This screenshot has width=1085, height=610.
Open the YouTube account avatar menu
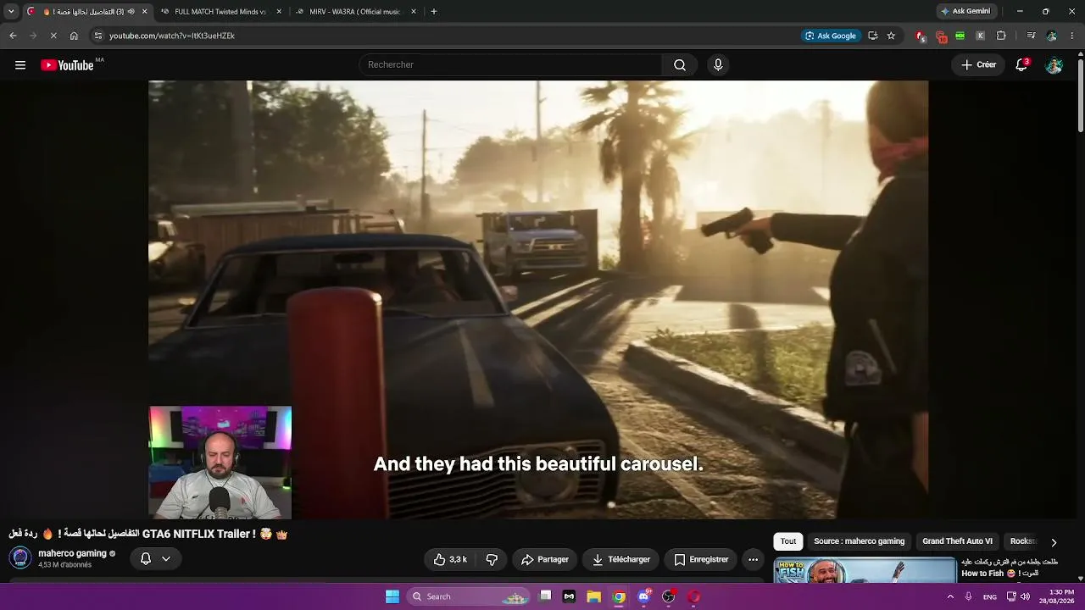pyautogui.click(x=1054, y=65)
